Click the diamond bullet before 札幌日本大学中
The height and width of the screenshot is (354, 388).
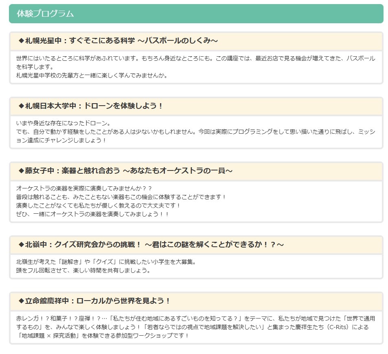tap(21, 106)
